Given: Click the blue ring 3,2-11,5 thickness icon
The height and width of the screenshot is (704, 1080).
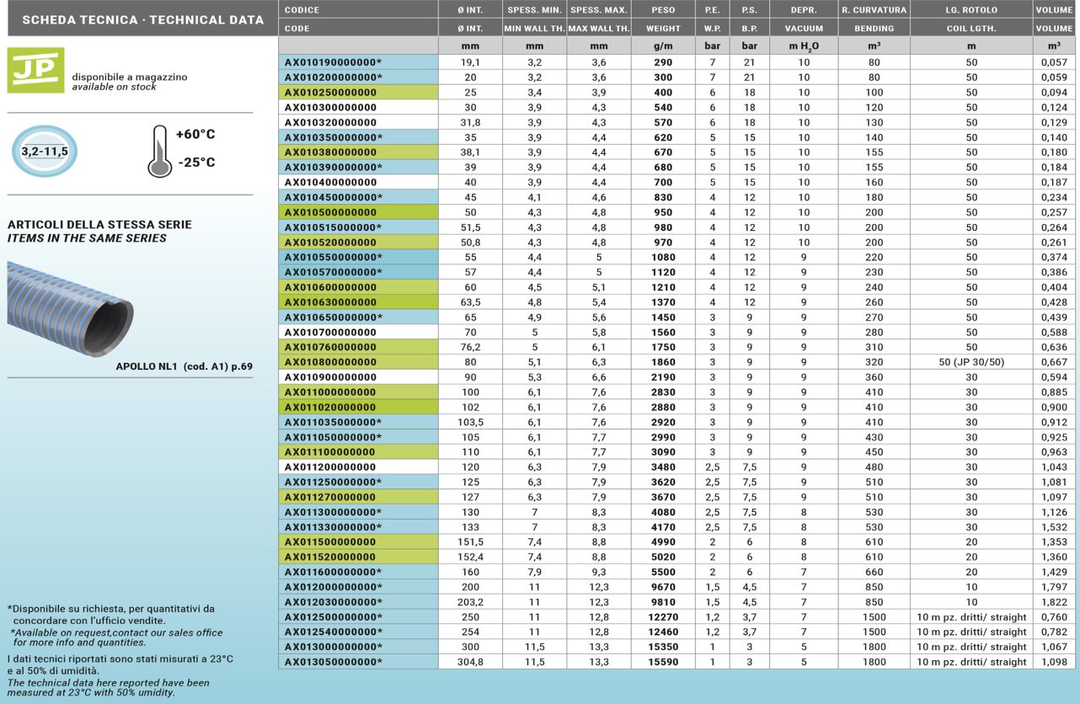Looking at the screenshot, I should (45, 152).
